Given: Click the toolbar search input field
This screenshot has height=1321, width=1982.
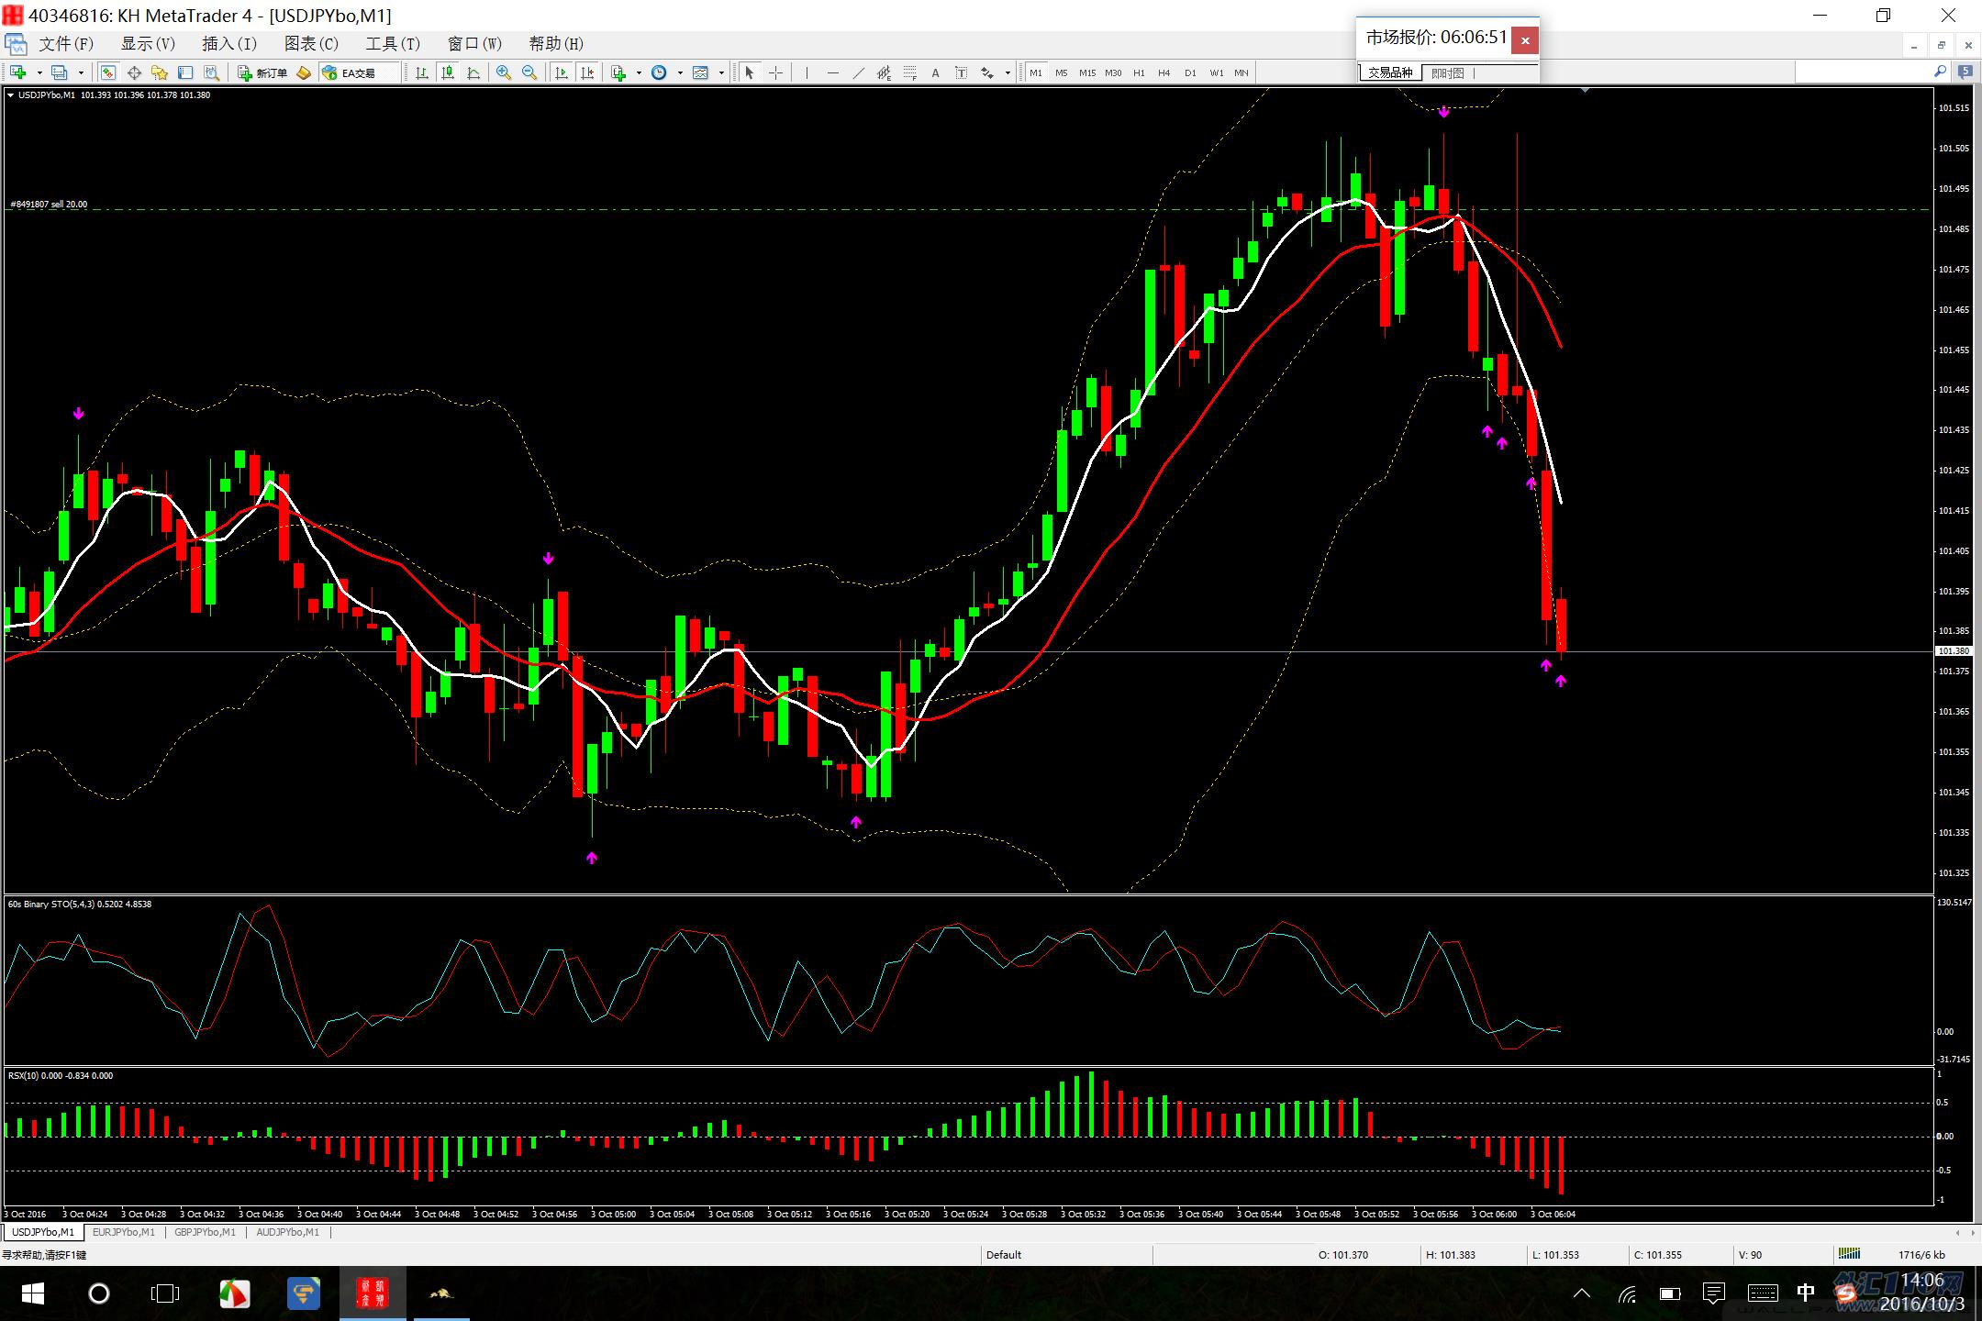Looking at the screenshot, I should [1863, 72].
